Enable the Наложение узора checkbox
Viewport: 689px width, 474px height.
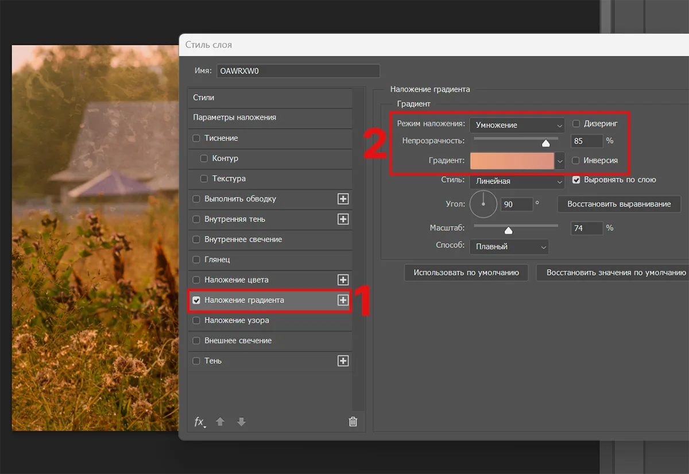tap(196, 320)
